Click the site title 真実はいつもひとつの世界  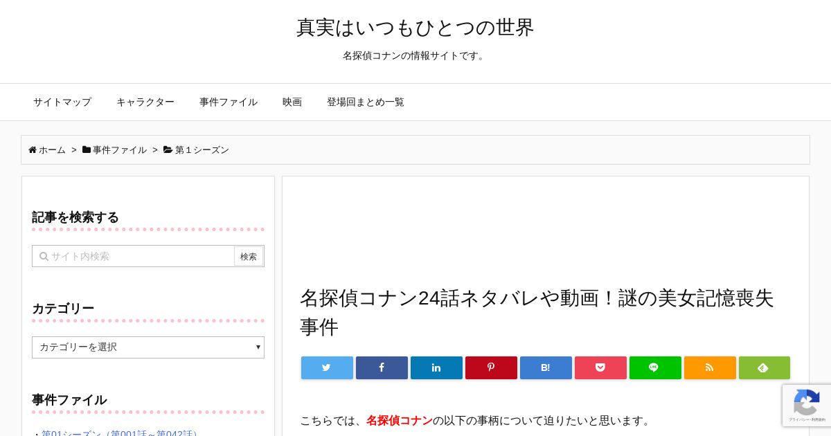click(x=415, y=28)
